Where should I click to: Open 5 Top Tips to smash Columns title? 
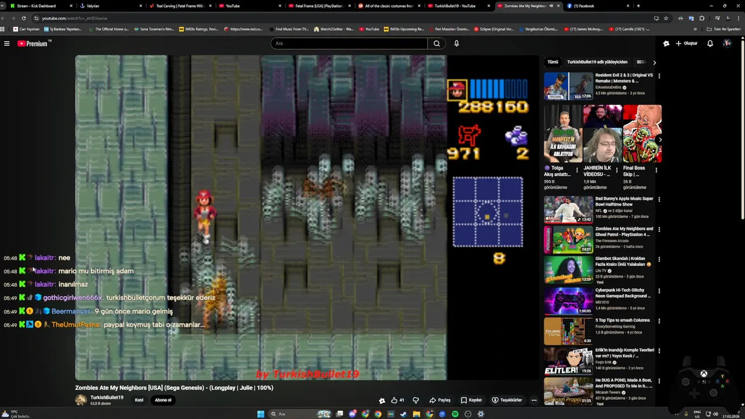(622, 320)
